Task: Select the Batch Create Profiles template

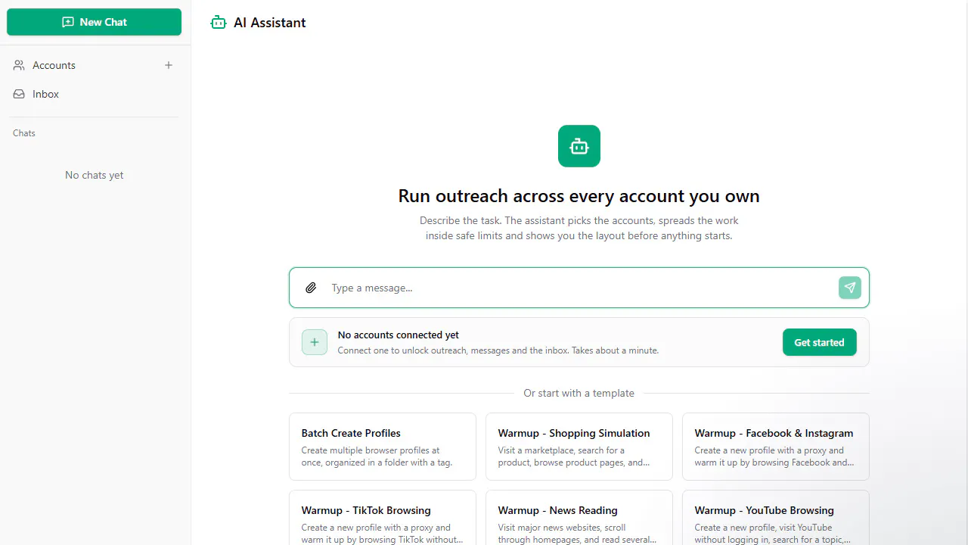Action: point(383,447)
